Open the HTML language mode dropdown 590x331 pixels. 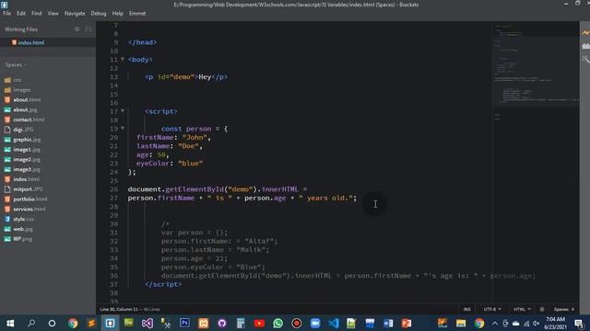522,309
